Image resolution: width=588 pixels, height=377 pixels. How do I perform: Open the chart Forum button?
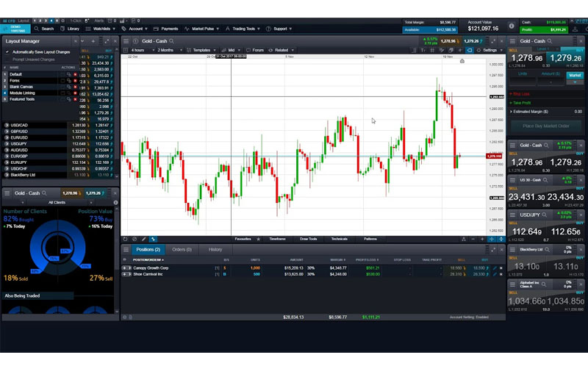coord(255,50)
